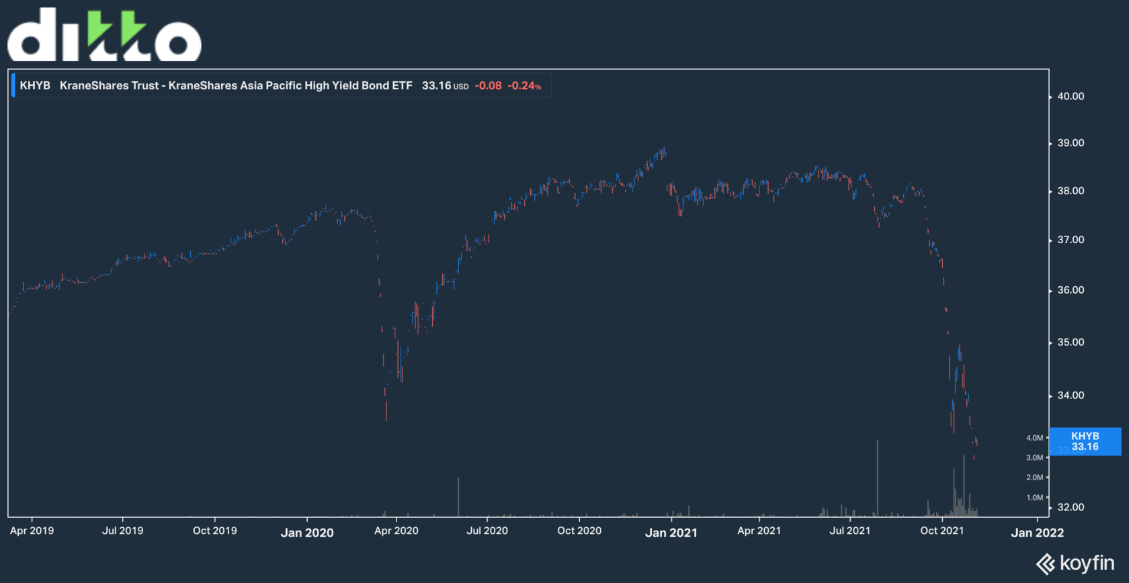Click the Jan 2020 date label
The width and height of the screenshot is (1129, 583).
point(307,533)
